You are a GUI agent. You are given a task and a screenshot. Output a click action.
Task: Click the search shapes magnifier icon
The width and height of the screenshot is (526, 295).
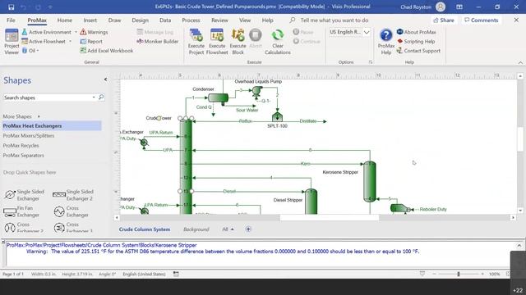coord(101,98)
